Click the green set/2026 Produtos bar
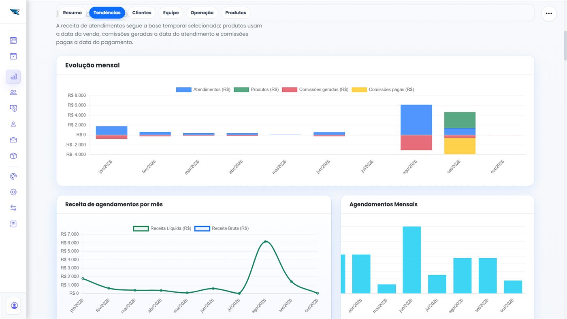This screenshot has width=567, height=319. [x=460, y=120]
